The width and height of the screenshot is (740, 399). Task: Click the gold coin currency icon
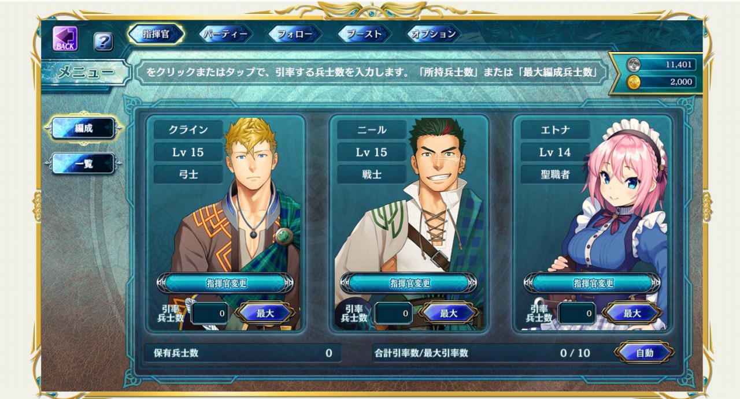[x=634, y=82]
